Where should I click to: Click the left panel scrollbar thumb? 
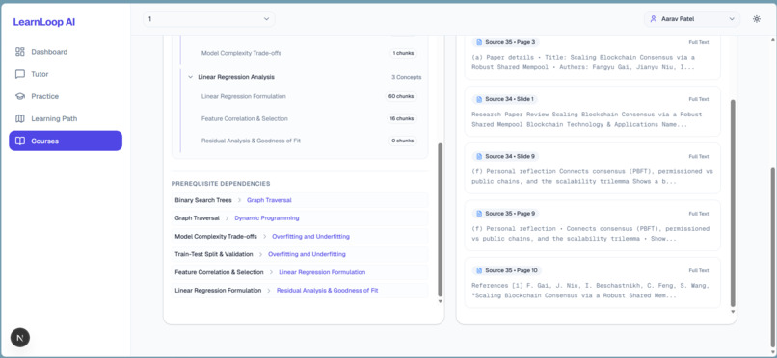point(441,220)
